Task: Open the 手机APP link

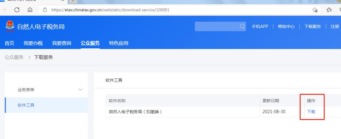Action: tap(260, 27)
